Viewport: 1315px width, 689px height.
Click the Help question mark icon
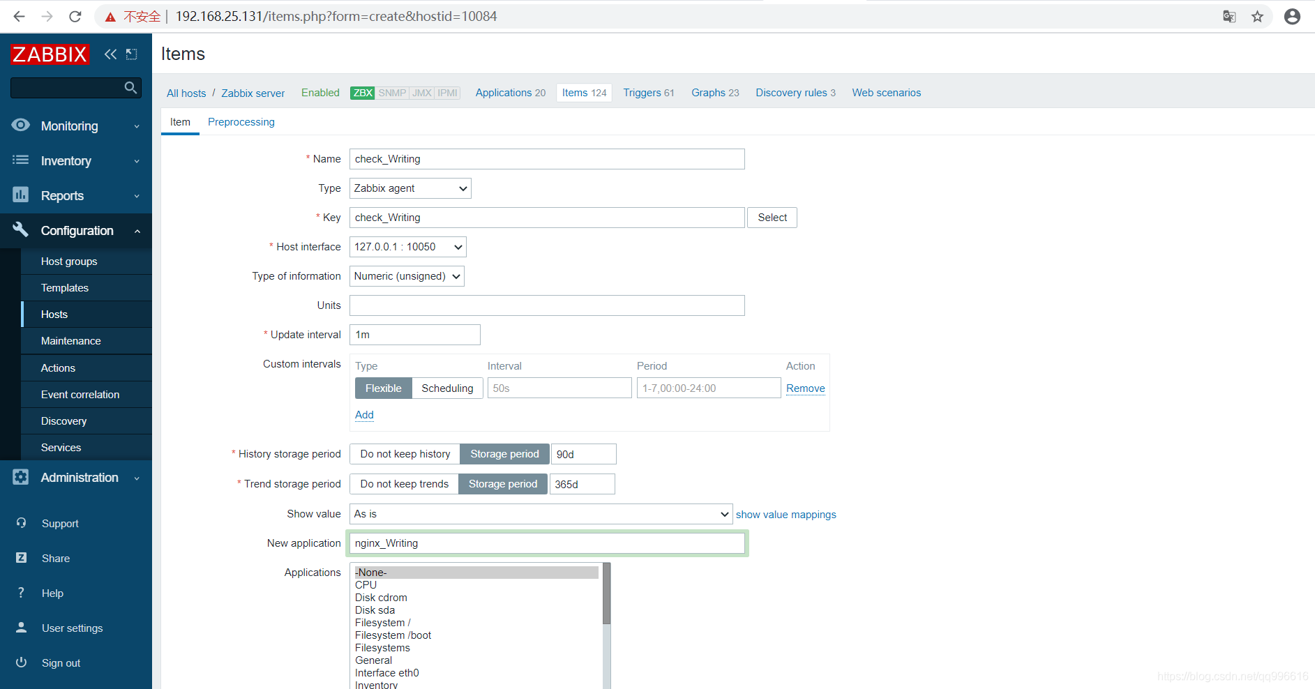point(22,593)
